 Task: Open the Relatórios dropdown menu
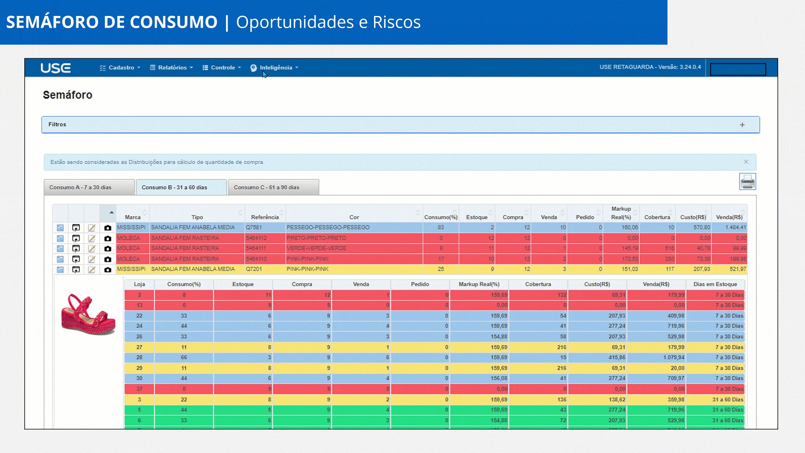171,68
